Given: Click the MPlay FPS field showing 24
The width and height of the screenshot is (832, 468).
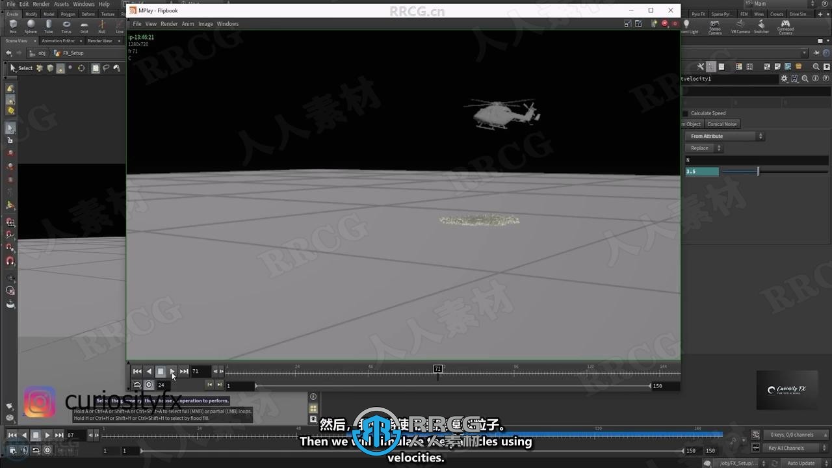Looking at the screenshot, I should (x=165, y=385).
